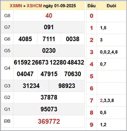This screenshot has height=131, width=127.
Task: Click head digit 1 in Đầu column
Action: pyautogui.click(x=91, y=28)
